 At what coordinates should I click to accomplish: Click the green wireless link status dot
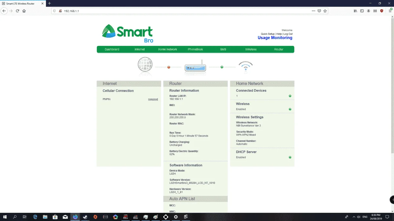tap(222, 67)
